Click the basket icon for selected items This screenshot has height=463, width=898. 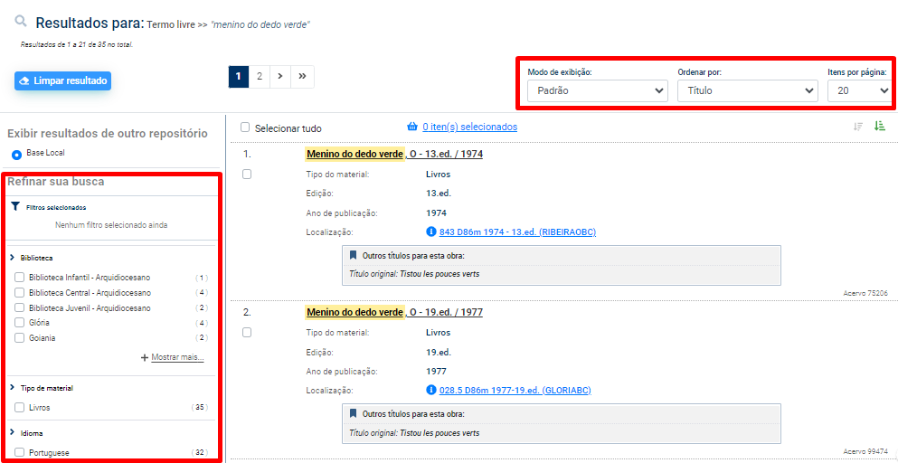(412, 127)
